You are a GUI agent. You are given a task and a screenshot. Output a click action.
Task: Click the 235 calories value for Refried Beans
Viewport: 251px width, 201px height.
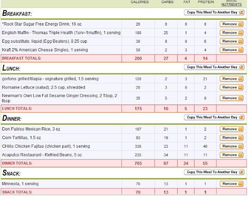(138, 155)
